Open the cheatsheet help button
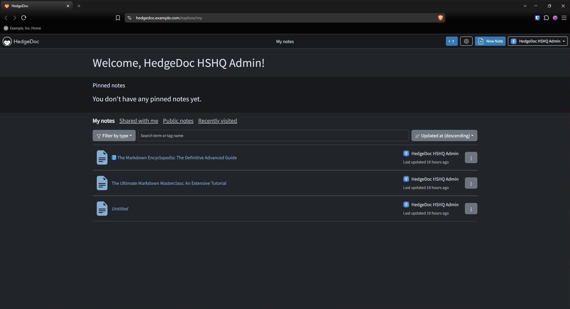This screenshot has width=570, height=309. tap(452, 41)
